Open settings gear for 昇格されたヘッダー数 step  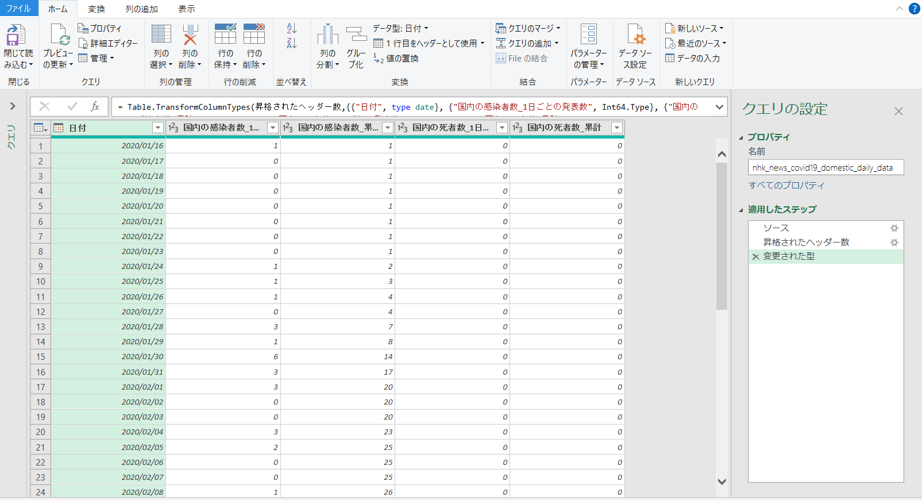point(894,243)
